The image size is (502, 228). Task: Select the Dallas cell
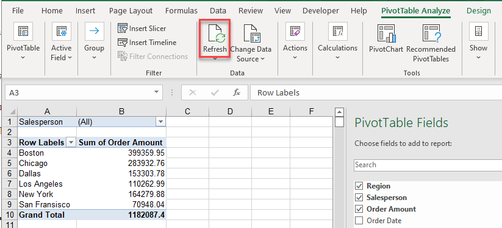pos(47,174)
